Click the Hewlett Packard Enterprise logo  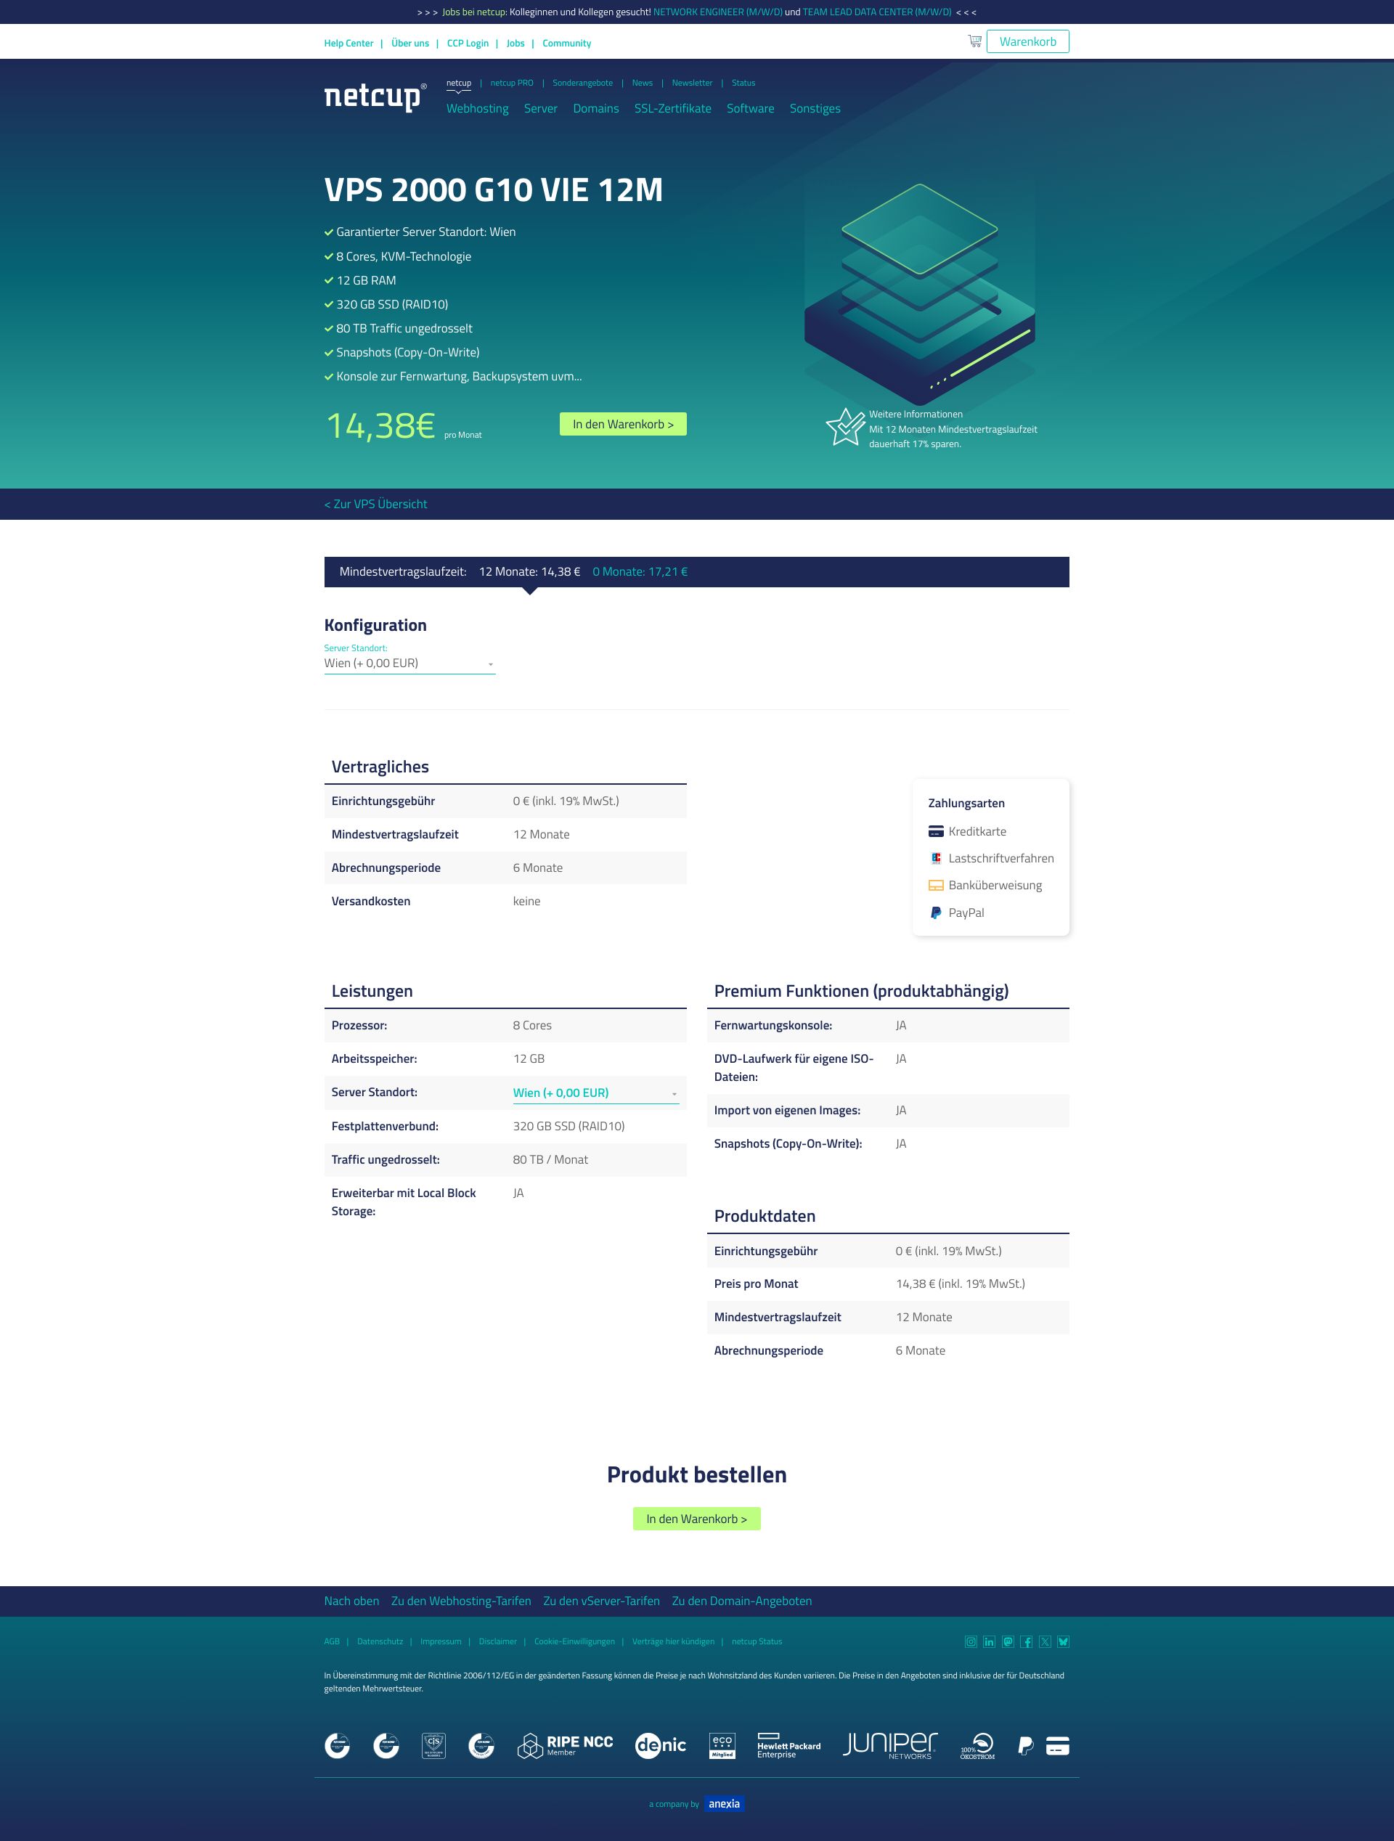click(x=788, y=1745)
